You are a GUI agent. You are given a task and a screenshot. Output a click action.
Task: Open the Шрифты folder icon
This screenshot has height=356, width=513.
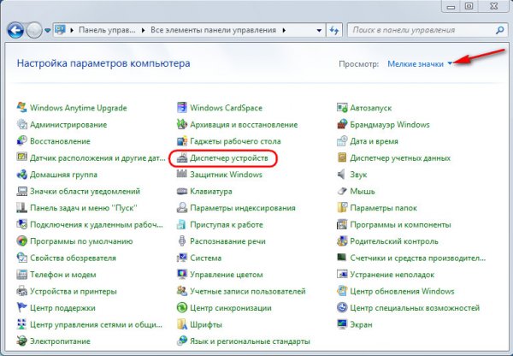(x=182, y=324)
